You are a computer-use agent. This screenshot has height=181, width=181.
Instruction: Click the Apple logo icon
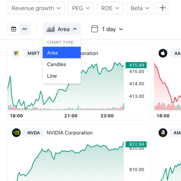click(163, 53)
